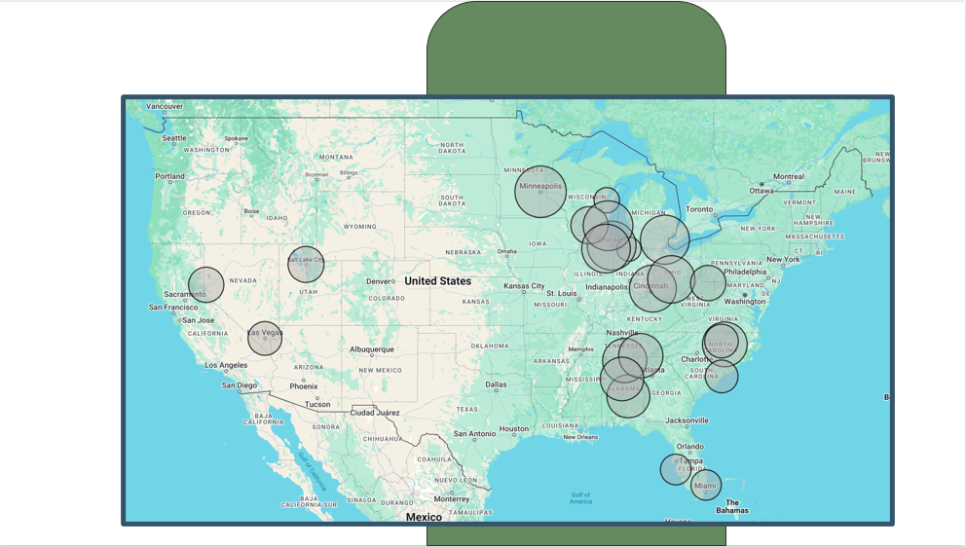Select the Memphis label
The height and width of the screenshot is (547, 966).
[x=581, y=349]
